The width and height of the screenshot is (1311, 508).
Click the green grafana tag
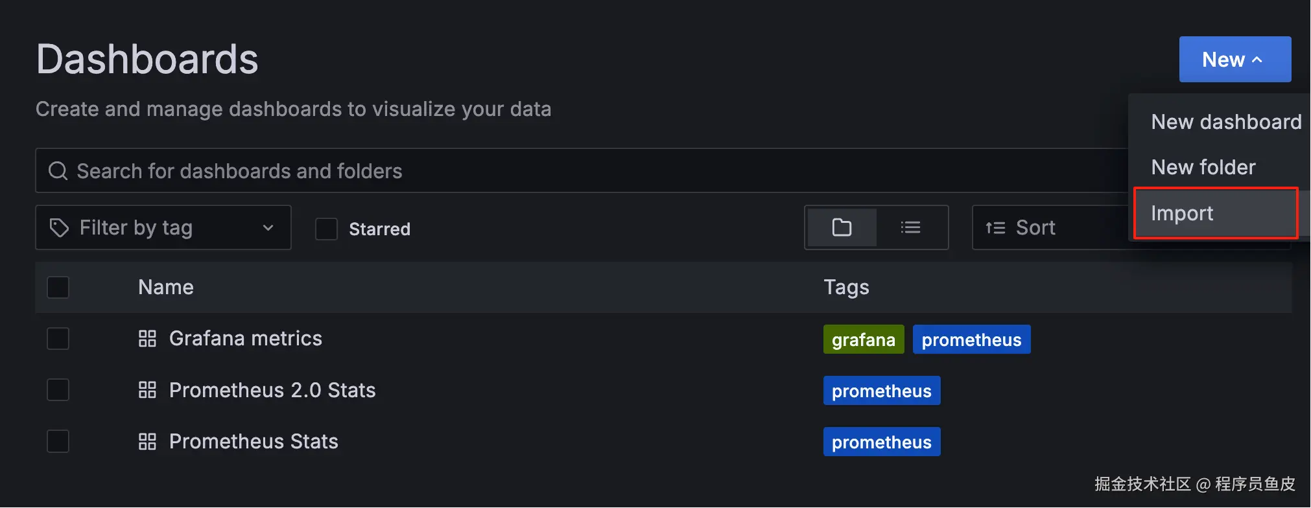click(863, 340)
